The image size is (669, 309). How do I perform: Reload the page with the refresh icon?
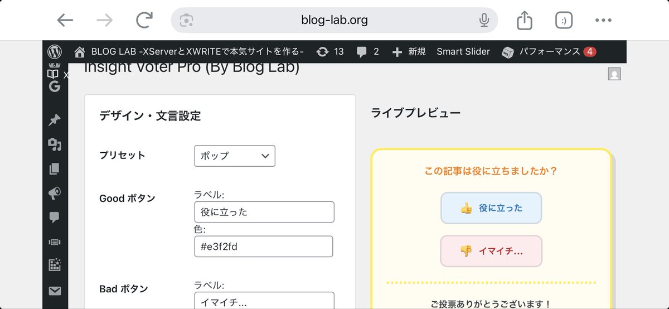[x=144, y=21]
